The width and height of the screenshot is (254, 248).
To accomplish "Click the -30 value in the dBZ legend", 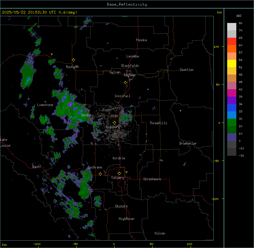I will [241, 156].
